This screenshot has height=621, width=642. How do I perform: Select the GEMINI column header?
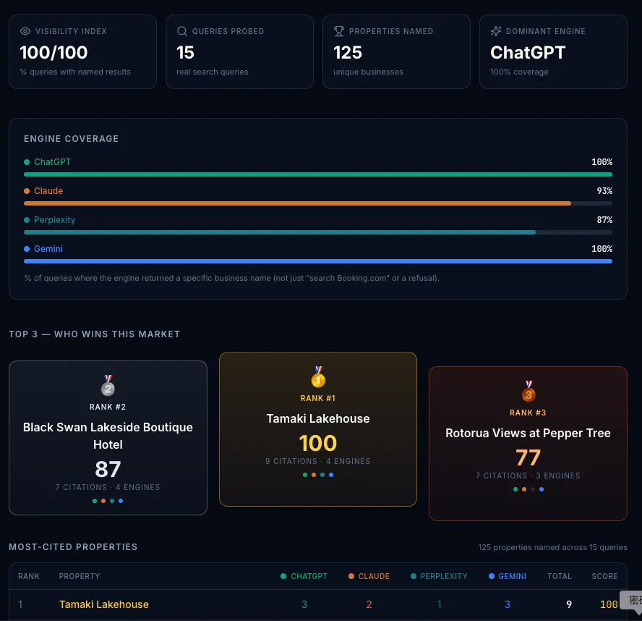coord(508,576)
